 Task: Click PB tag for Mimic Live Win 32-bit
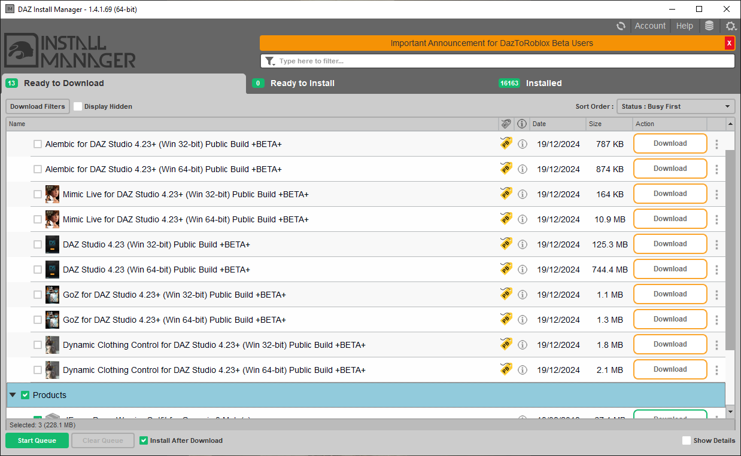click(x=506, y=194)
